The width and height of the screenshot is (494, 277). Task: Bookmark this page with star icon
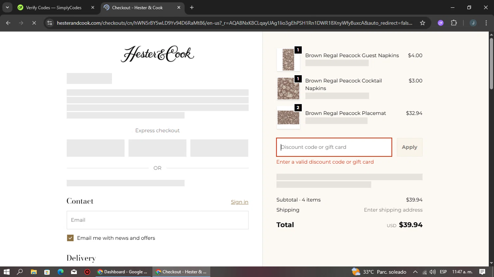click(423, 23)
